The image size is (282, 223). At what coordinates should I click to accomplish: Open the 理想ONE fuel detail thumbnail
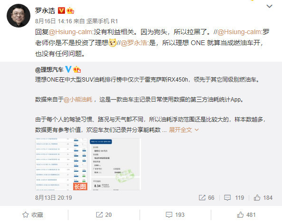tap(115, 164)
